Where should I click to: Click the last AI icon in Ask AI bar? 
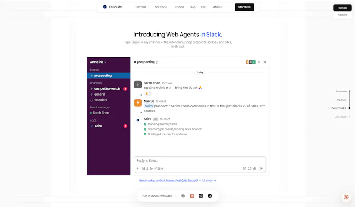tap(210, 195)
